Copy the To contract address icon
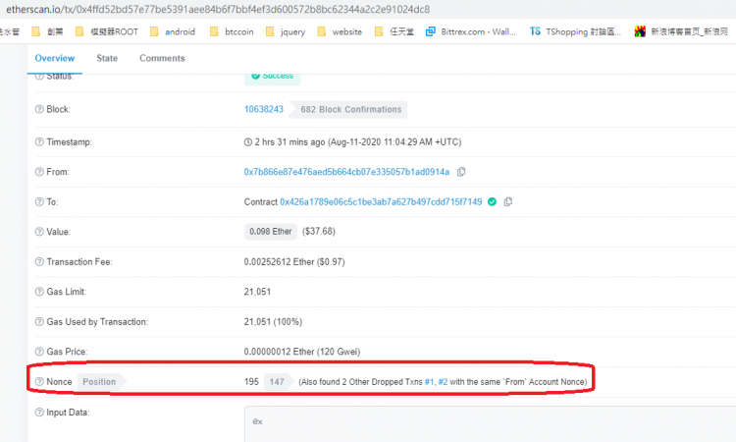Image resolution: width=736 pixels, height=442 pixels. coord(508,202)
